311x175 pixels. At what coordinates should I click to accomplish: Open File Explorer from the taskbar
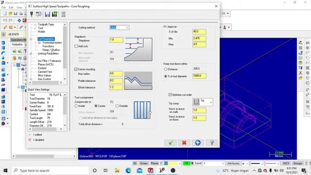[x=117, y=170]
